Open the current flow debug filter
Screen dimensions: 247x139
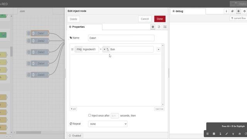tap(239, 18)
